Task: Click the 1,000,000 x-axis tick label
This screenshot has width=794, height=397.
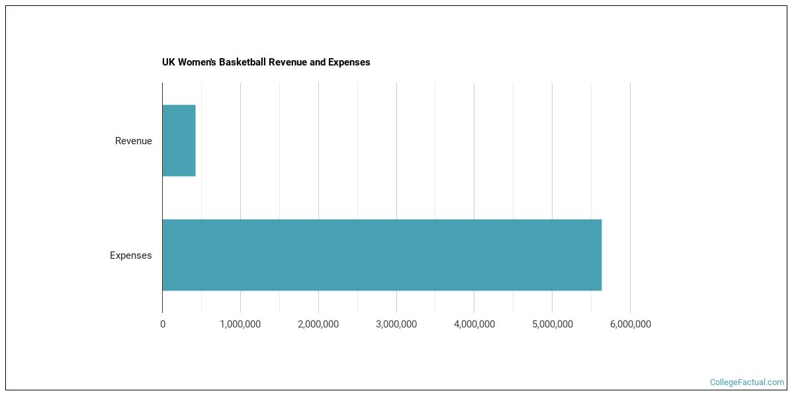Action: pyautogui.click(x=240, y=324)
